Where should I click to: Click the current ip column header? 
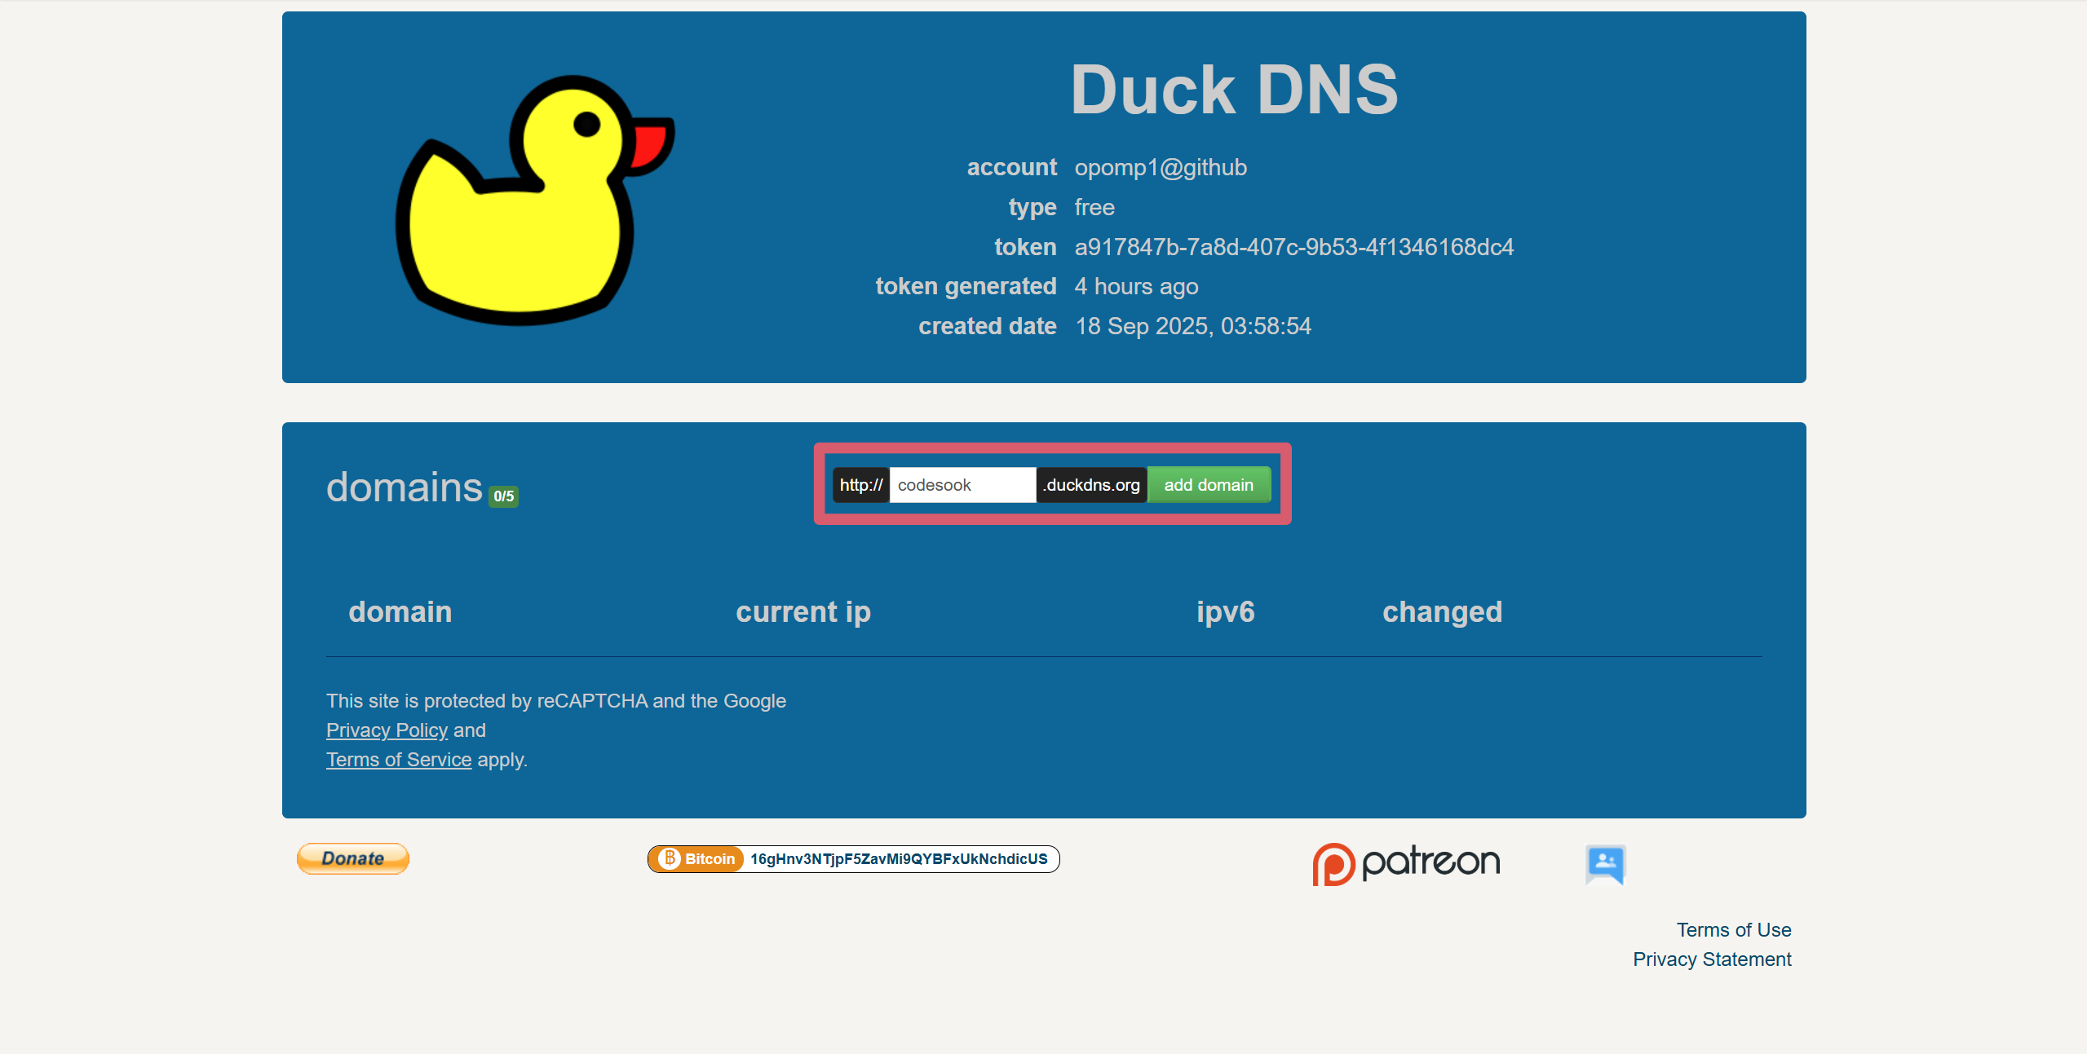803,612
